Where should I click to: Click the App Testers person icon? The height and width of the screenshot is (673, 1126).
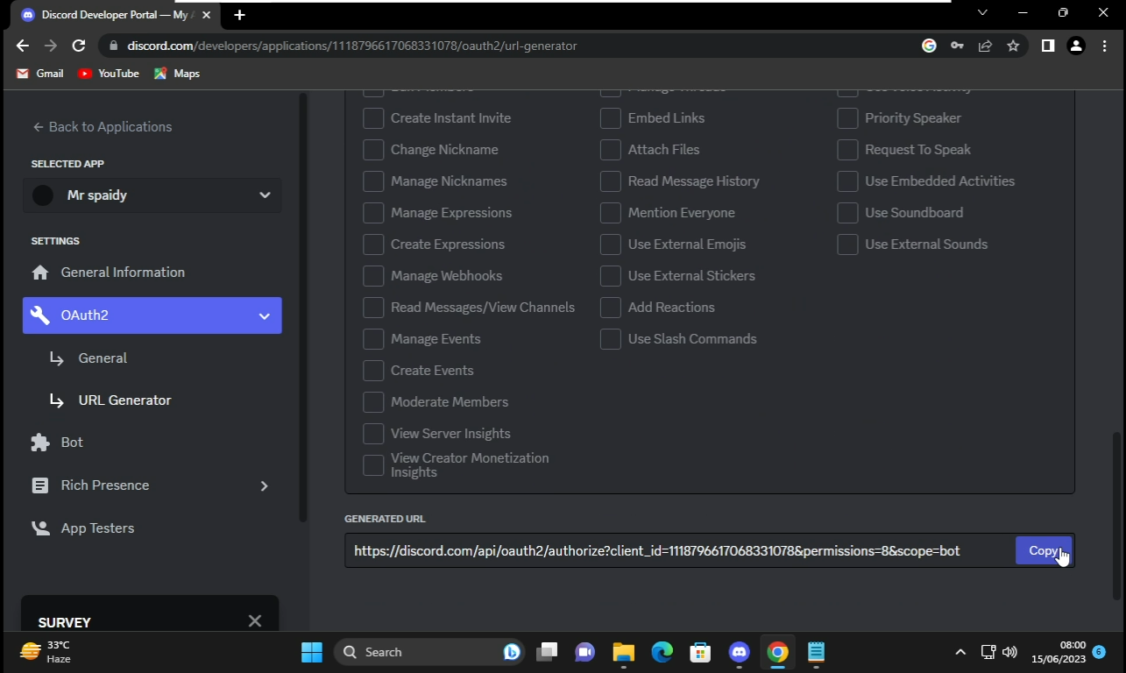point(40,528)
